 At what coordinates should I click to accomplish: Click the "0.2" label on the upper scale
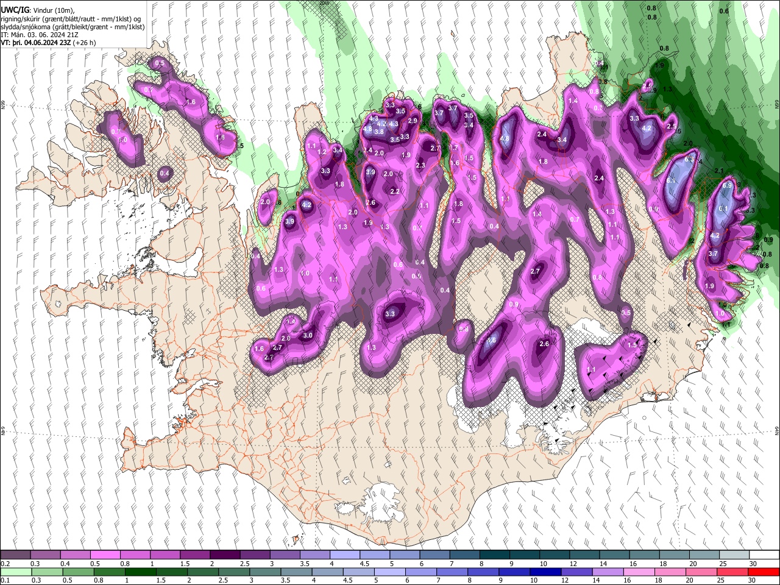click(x=5, y=564)
